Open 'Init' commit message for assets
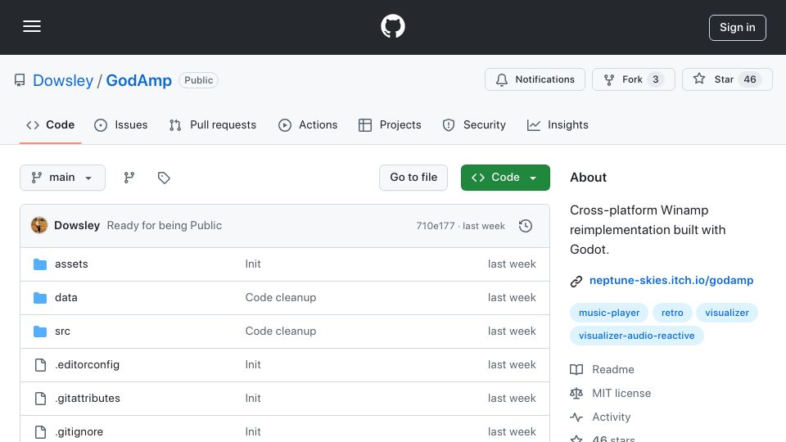This screenshot has width=786, height=442. click(x=253, y=264)
